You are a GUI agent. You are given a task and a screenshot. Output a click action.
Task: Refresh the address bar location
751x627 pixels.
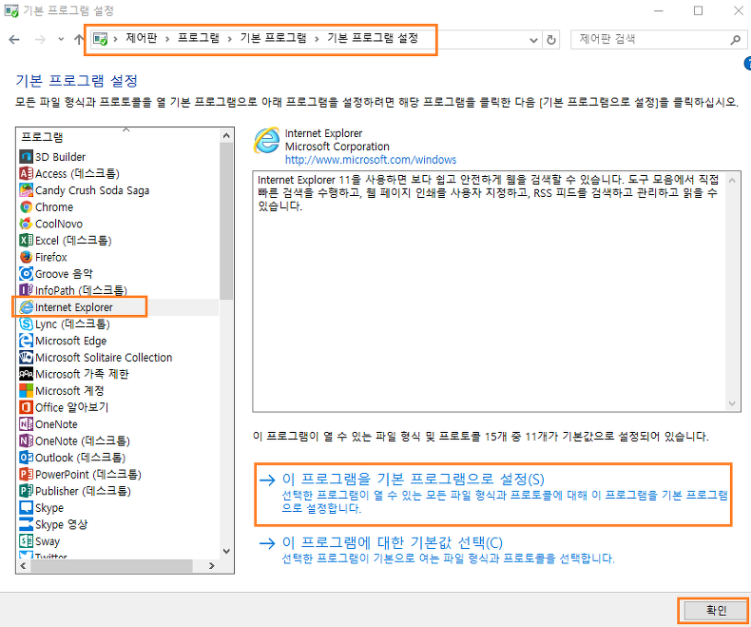click(551, 40)
